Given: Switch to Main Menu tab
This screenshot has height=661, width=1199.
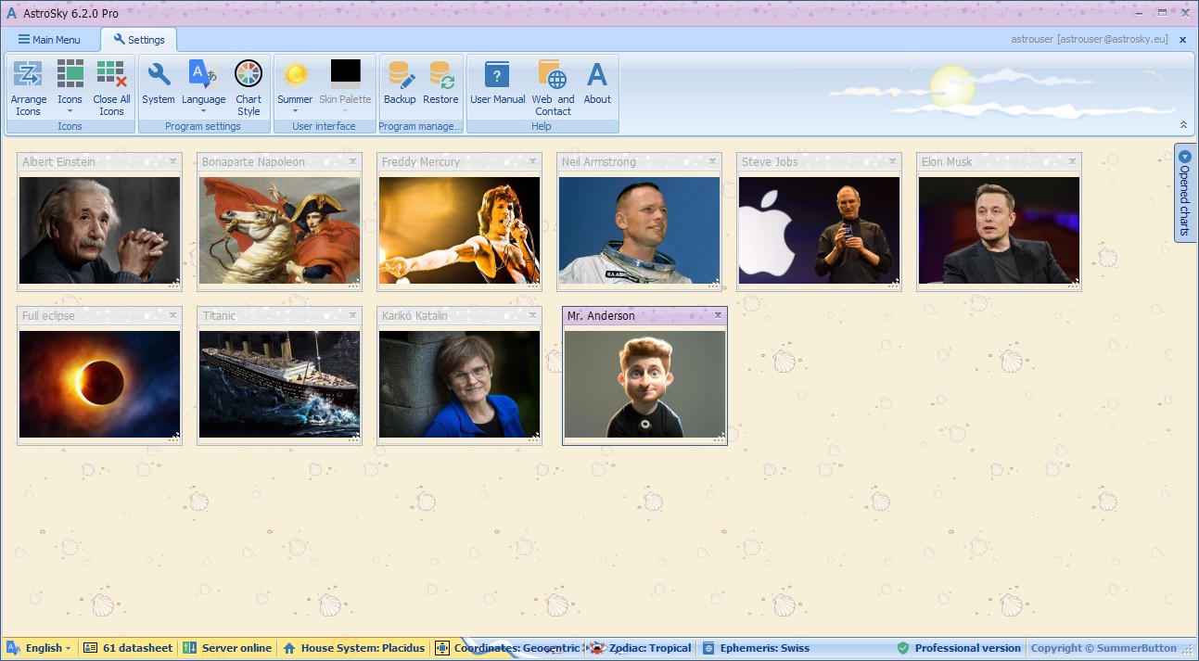Looking at the screenshot, I should (x=49, y=40).
